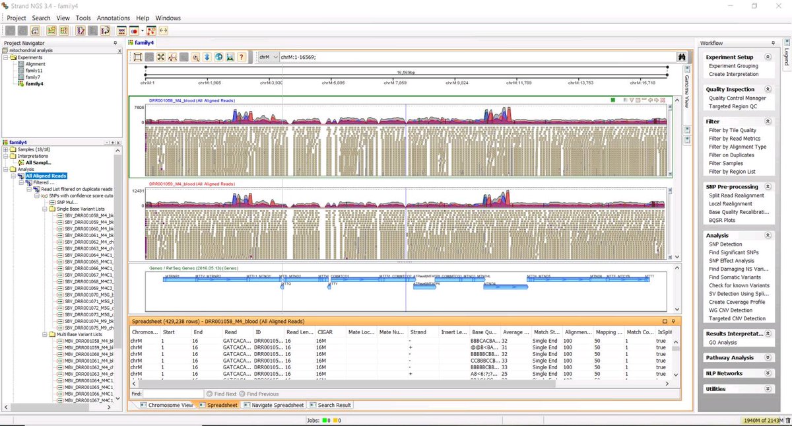Click the second yellow grid icon in main toolbar
Viewport: 792px width, 426px height.
point(65,30)
